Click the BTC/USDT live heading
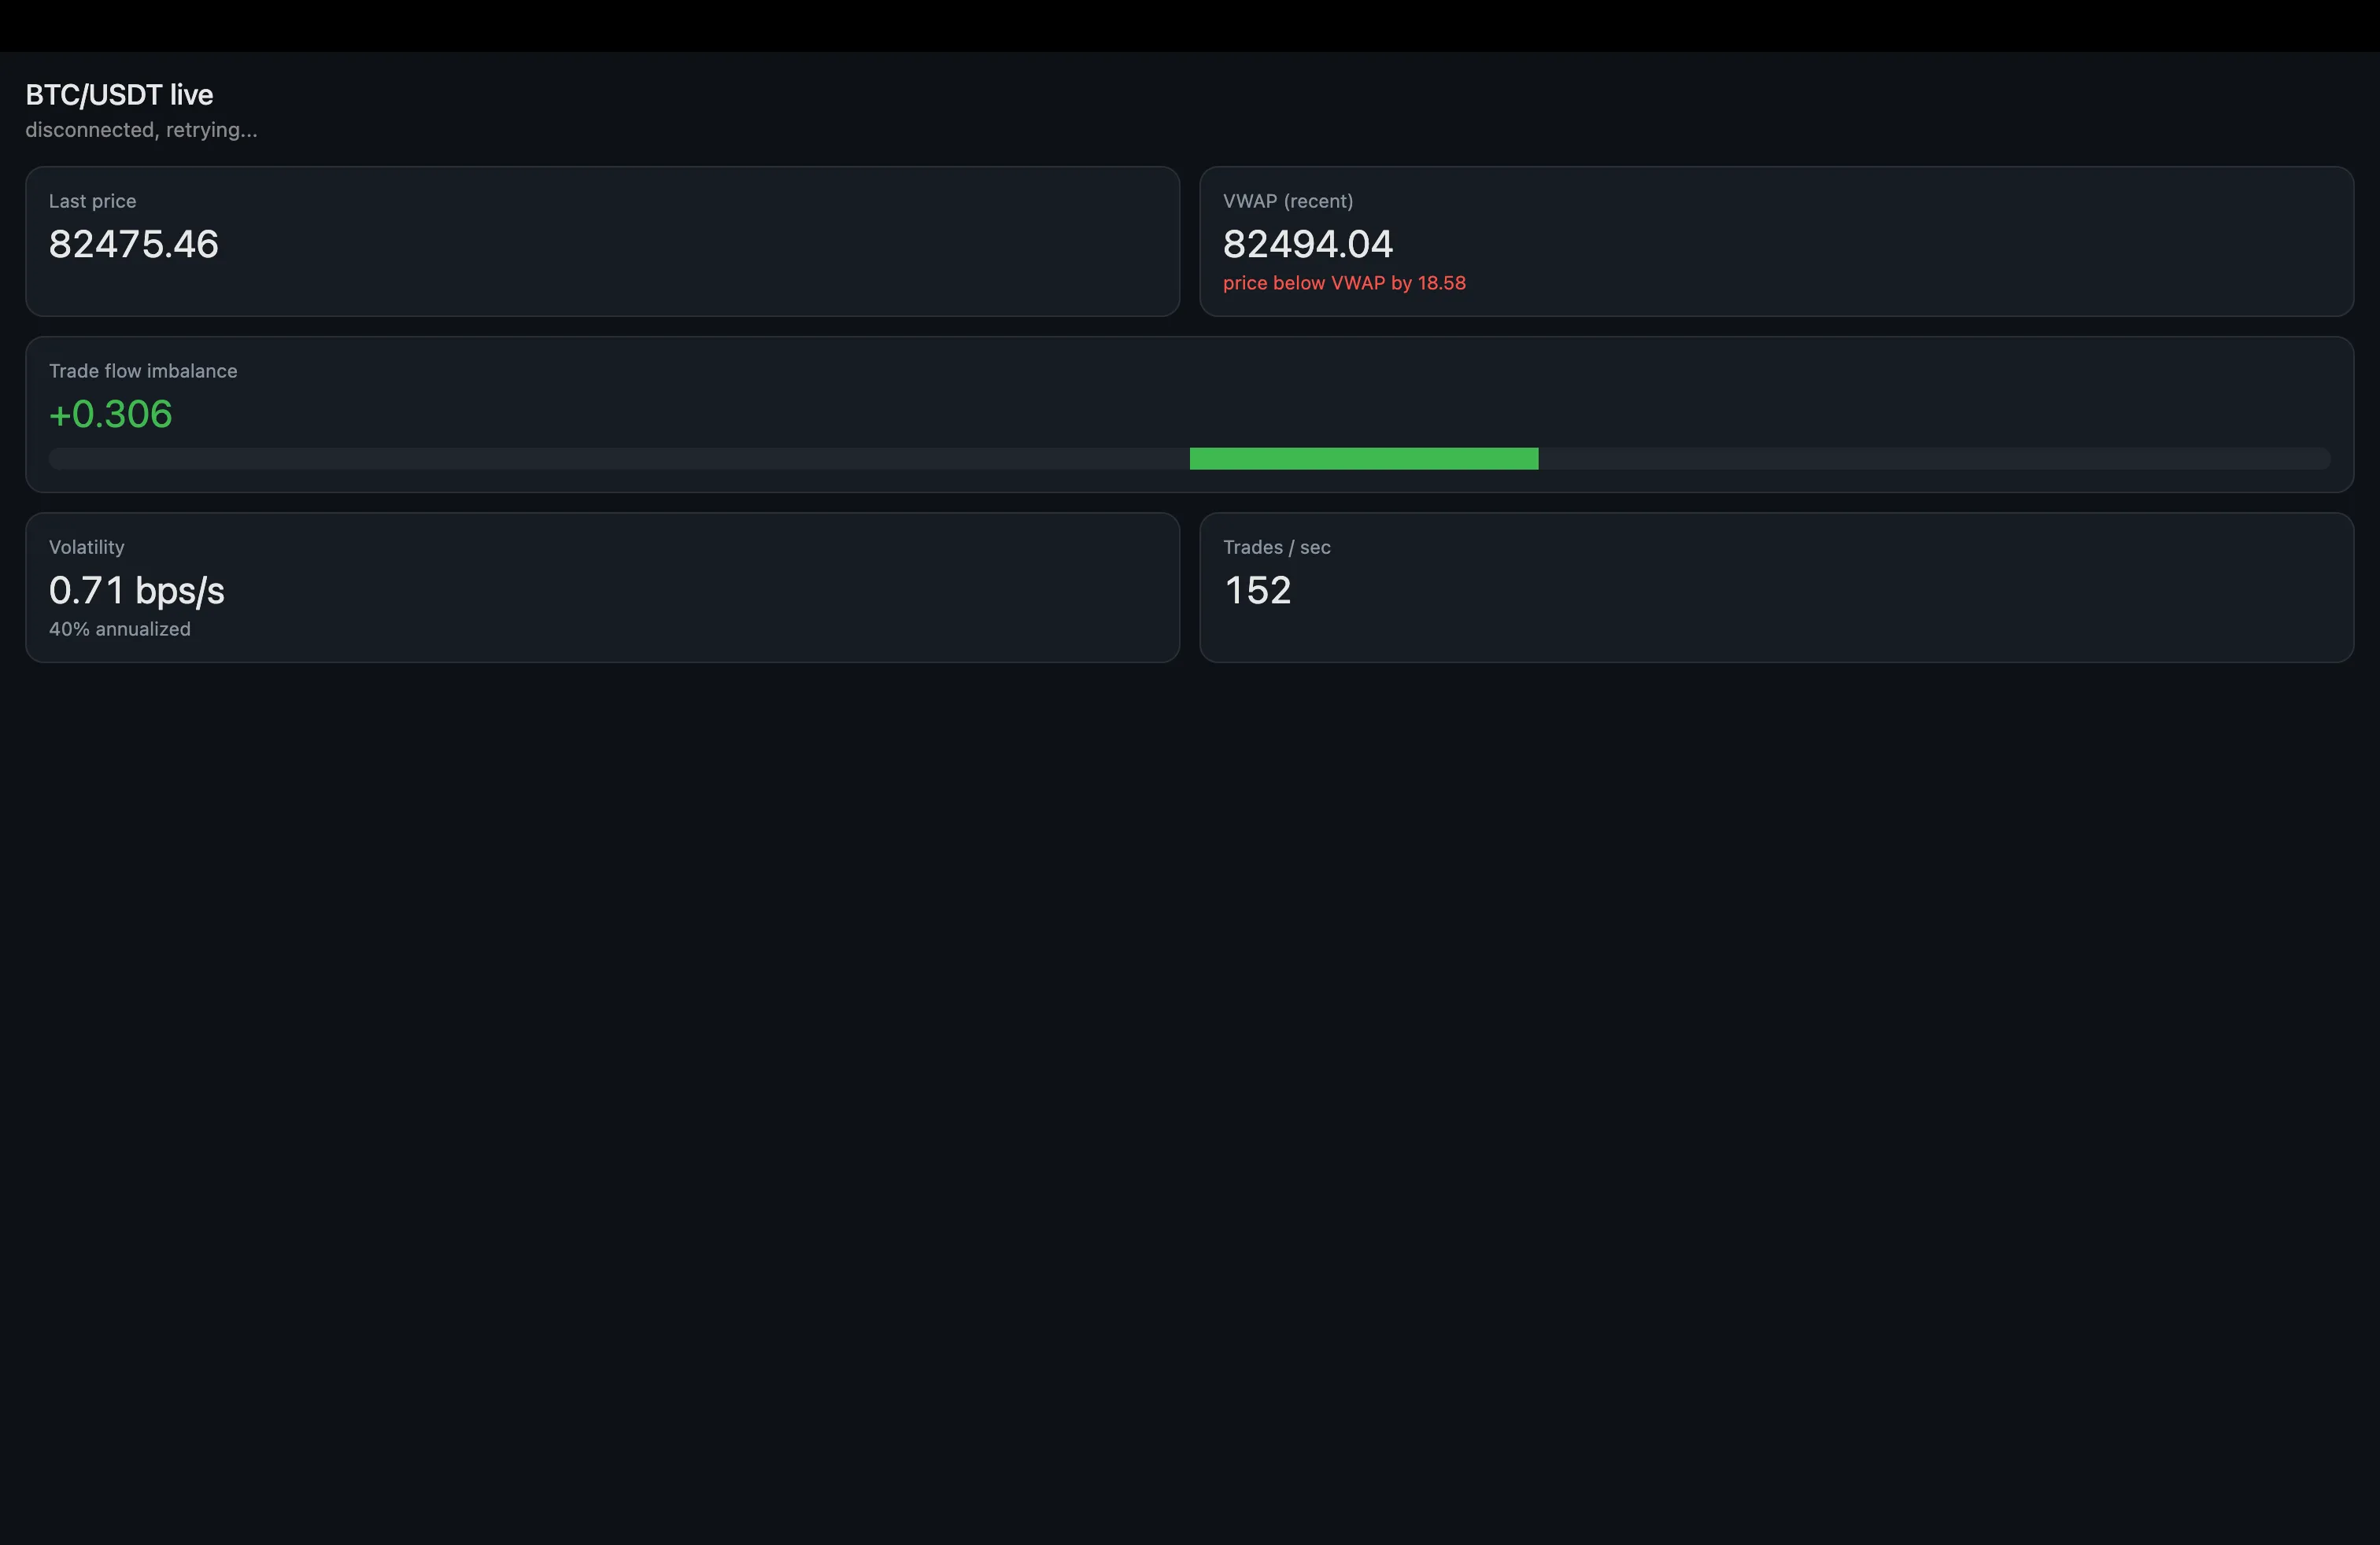 (119, 95)
